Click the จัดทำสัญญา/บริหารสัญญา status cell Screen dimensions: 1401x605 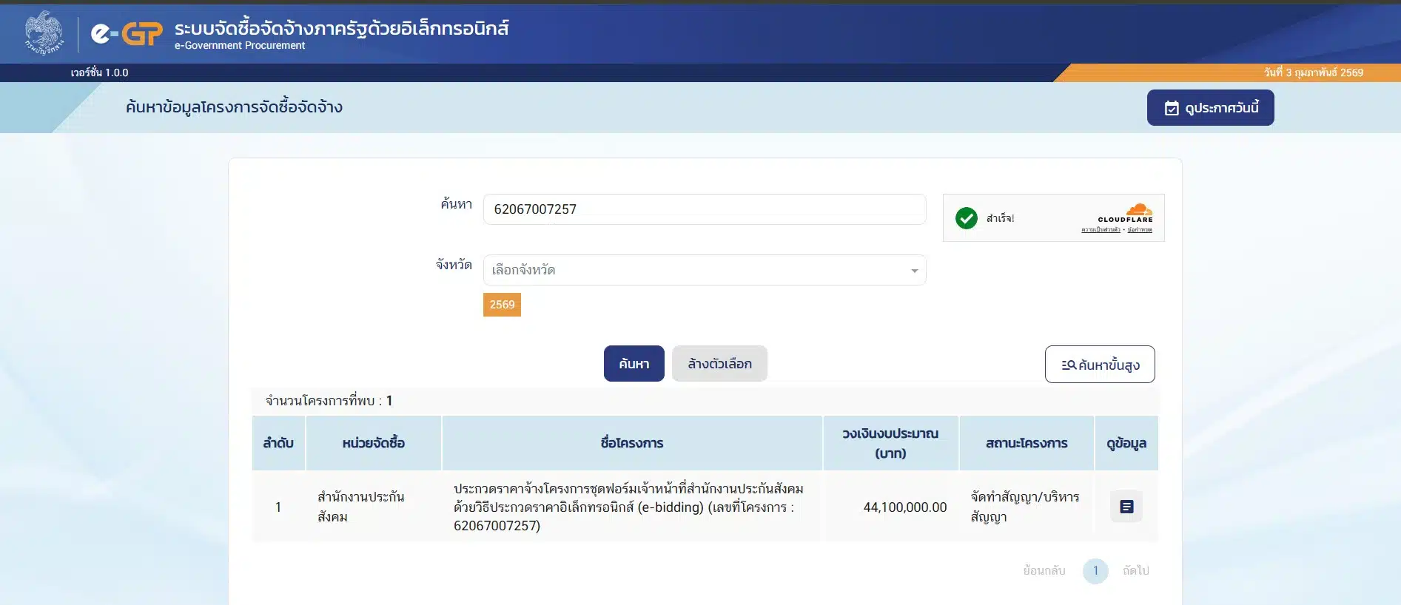(1025, 507)
